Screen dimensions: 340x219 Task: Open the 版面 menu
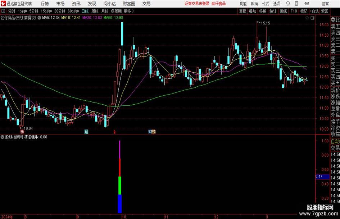click(254, 4)
